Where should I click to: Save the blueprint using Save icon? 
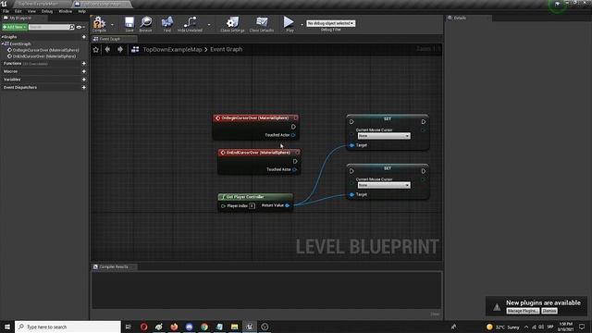(129, 24)
